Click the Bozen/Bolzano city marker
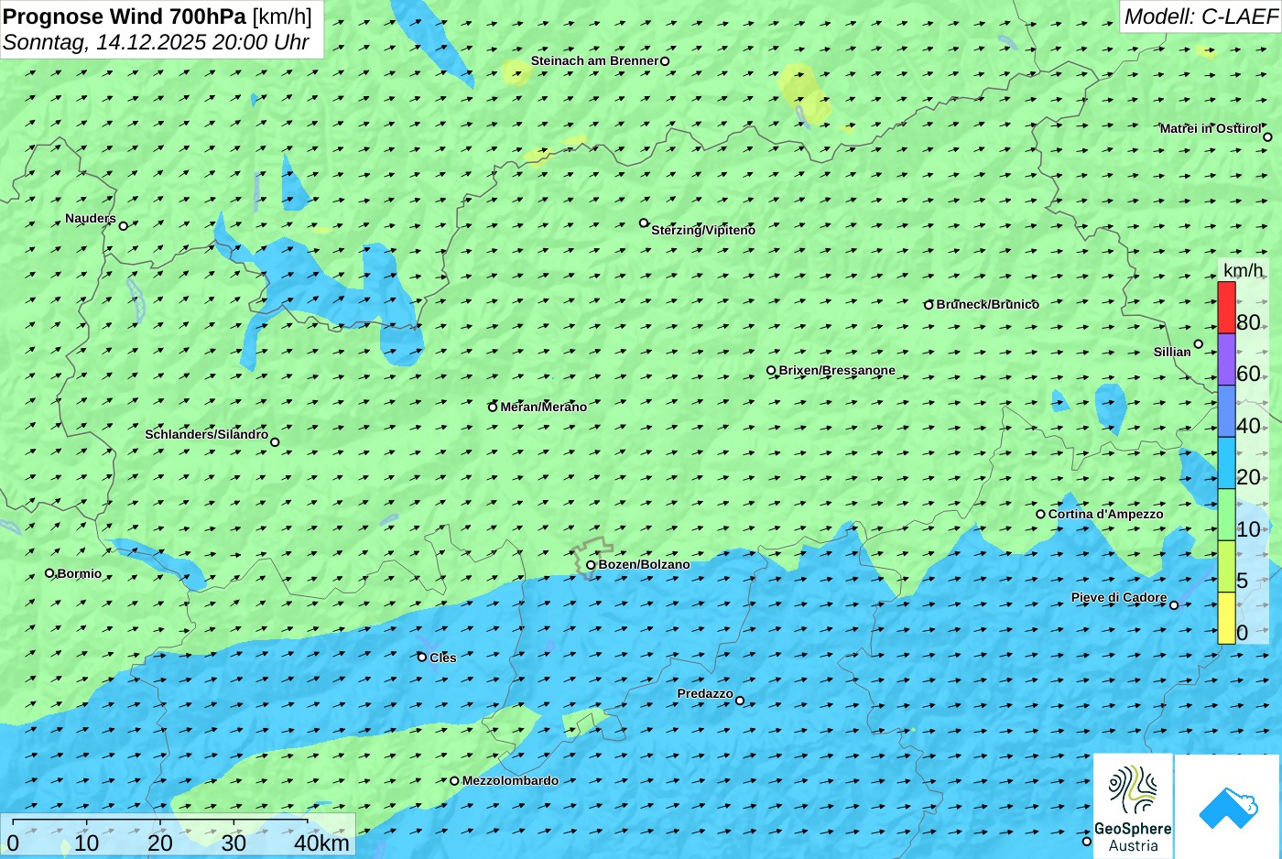 pyautogui.click(x=591, y=565)
